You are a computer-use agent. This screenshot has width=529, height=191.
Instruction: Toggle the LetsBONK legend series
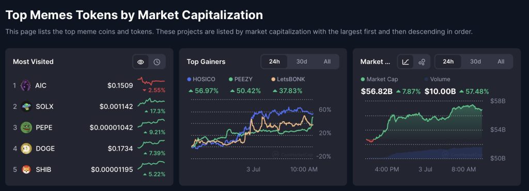287,79
